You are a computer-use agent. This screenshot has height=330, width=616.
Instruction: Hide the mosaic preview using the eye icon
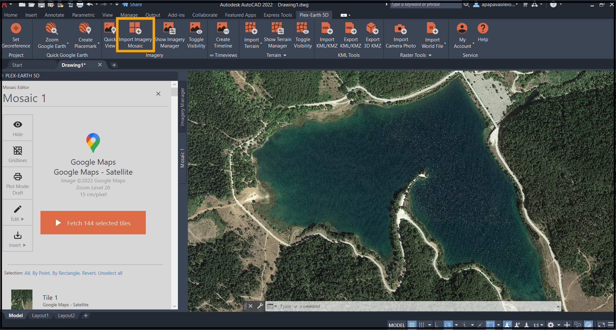(x=17, y=127)
